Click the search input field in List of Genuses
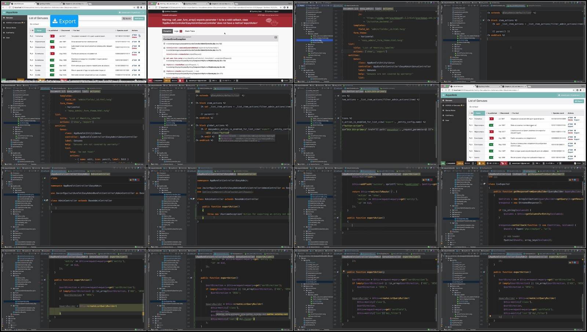Image resolution: width=587 pixels, height=332 pixels. [x=100, y=18]
